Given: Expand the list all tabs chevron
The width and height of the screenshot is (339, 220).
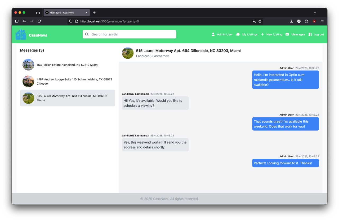Looking at the screenshot, I should click(x=315, y=12).
